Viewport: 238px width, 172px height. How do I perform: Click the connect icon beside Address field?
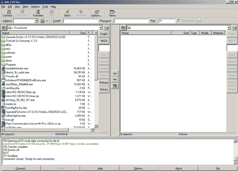pyautogui.click(x=42, y=21)
